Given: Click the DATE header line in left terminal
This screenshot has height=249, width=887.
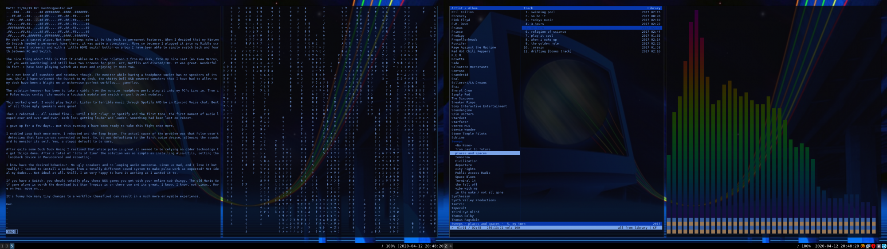Looking at the screenshot, I should tap(39, 8).
